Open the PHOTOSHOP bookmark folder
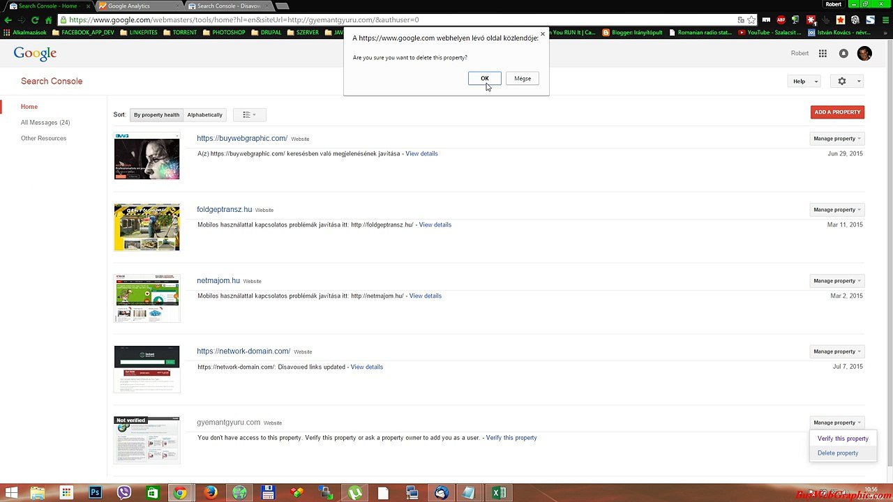 pyautogui.click(x=224, y=33)
